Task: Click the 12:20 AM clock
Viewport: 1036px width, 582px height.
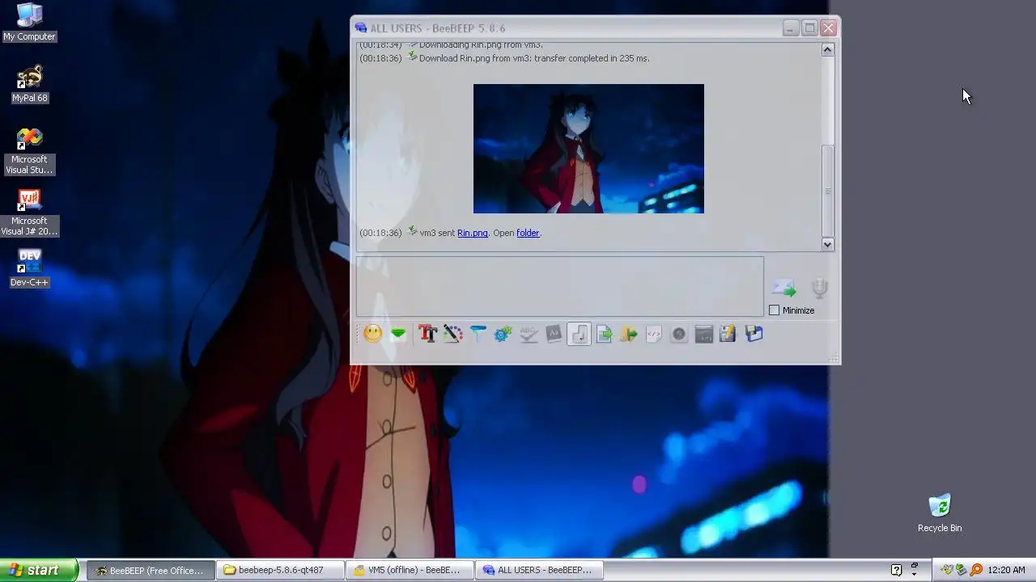Action: click(1006, 570)
